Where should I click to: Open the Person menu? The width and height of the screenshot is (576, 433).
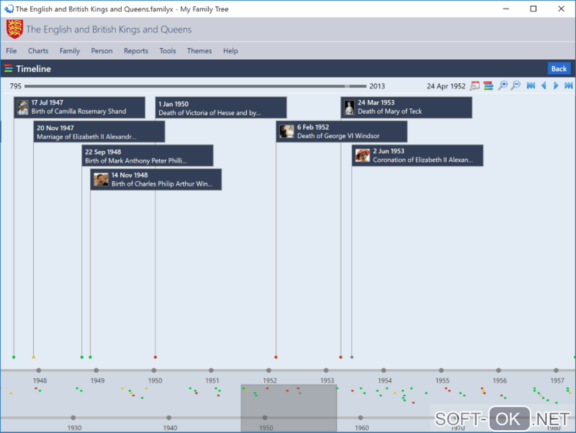tap(102, 51)
